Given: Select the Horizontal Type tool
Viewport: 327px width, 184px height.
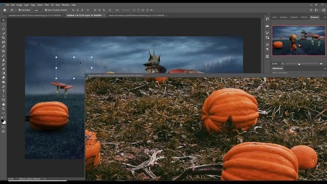Looking at the screenshot, I should (x=4, y=91).
